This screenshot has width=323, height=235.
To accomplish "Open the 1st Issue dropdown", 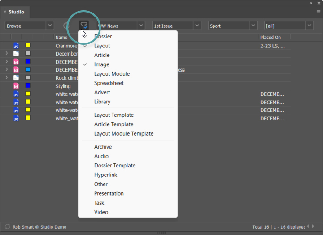I will (x=177, y=26).
